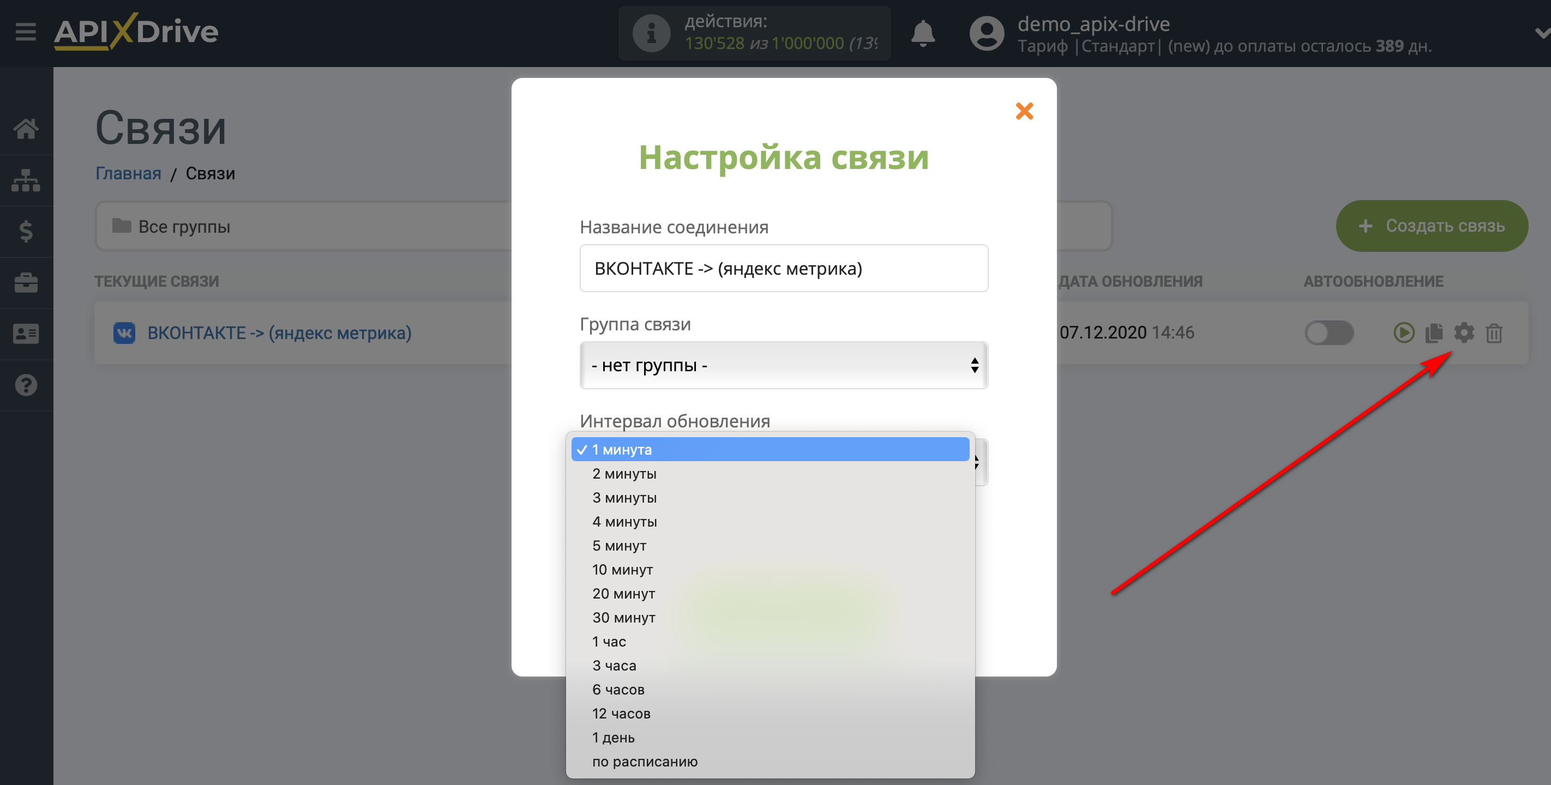Viewport: 1551px width, 785px height.
Task: Choose 30 минут in interval list
Action: click(770, 618)
